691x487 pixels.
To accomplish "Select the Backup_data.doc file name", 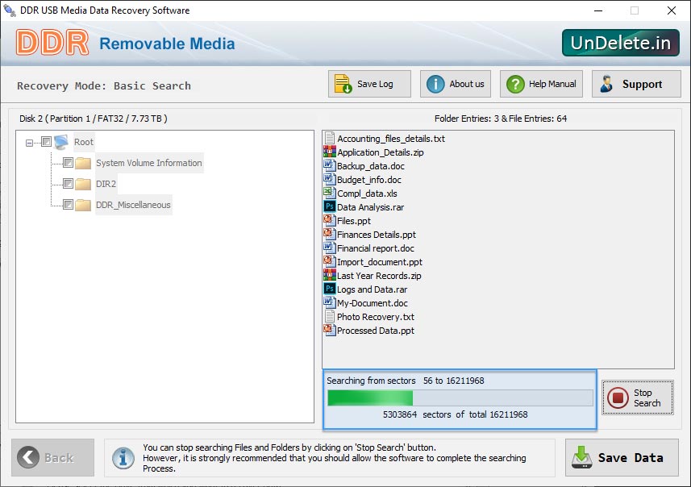I will 371,166.
